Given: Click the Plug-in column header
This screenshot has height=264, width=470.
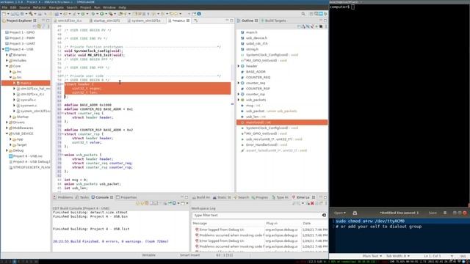Looking at the screenshot, I should (272, 223).
